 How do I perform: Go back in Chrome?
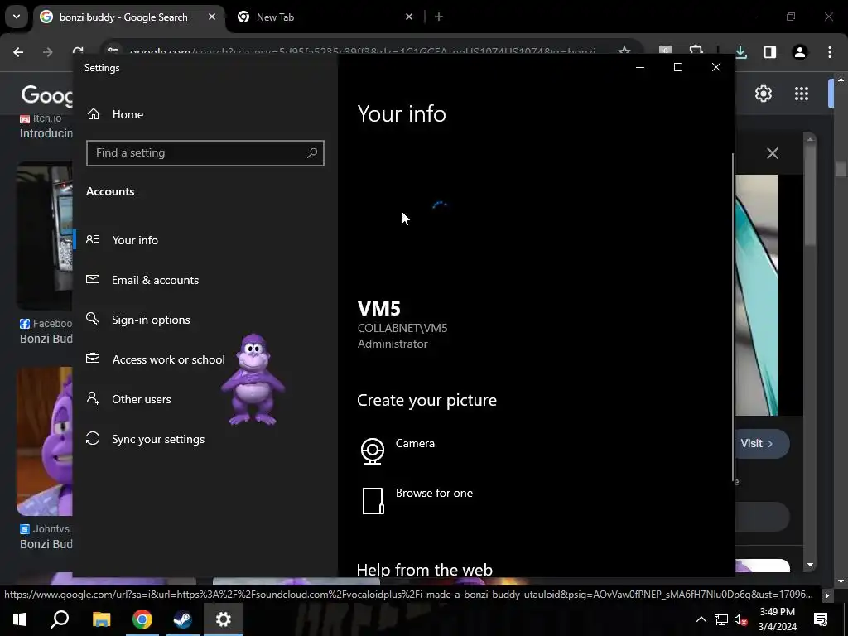pos(18,52)
